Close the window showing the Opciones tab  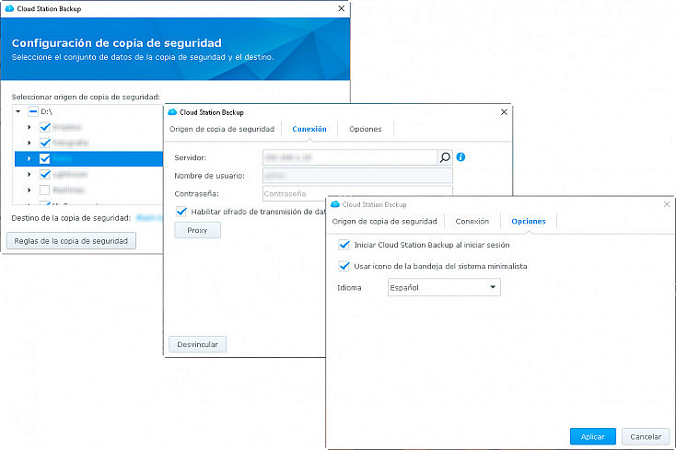click(x=667, y=204)
